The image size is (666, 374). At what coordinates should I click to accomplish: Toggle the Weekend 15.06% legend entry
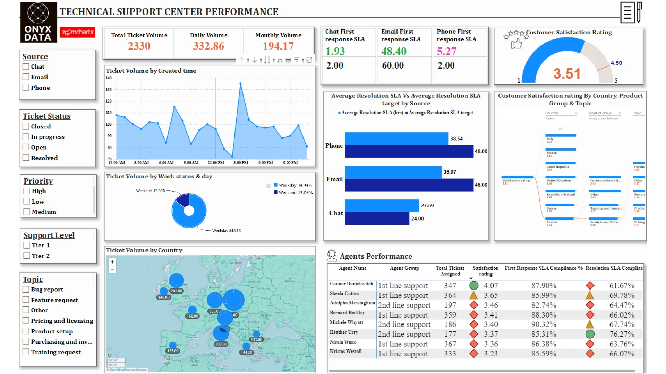pos(293,193)
